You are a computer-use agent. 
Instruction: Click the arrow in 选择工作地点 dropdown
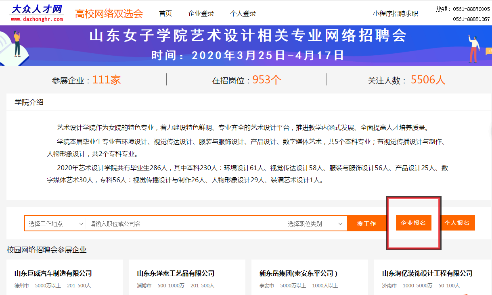[x=81, y=224]
